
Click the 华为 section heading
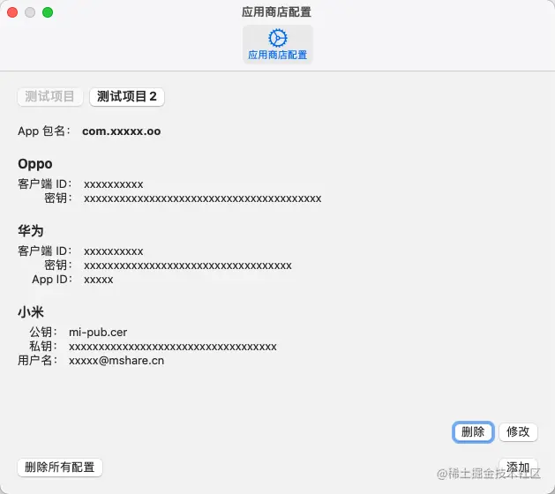click(31, 231)
